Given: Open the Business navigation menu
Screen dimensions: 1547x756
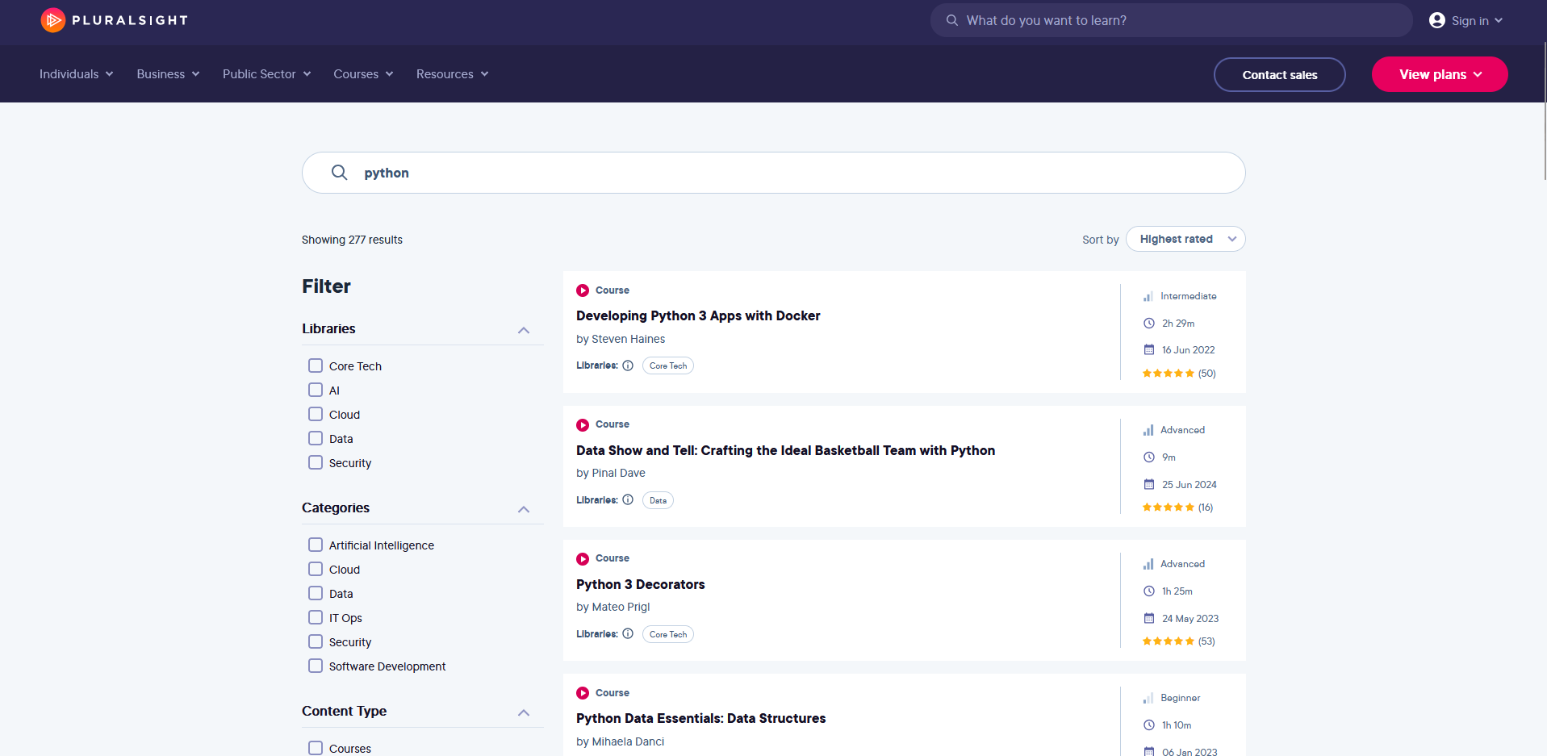Looking at the screenshot, I should coord(168,74).
